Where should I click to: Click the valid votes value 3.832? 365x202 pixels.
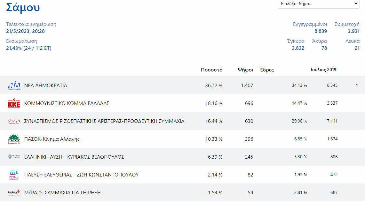298,48
